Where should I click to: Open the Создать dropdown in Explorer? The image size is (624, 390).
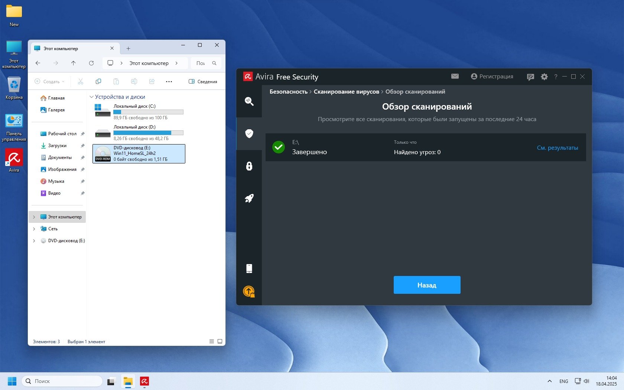(x=50, y=82)
